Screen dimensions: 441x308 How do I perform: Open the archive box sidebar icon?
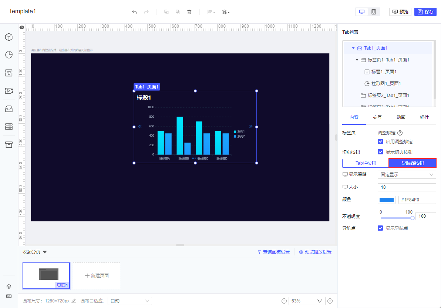(9, 145)
